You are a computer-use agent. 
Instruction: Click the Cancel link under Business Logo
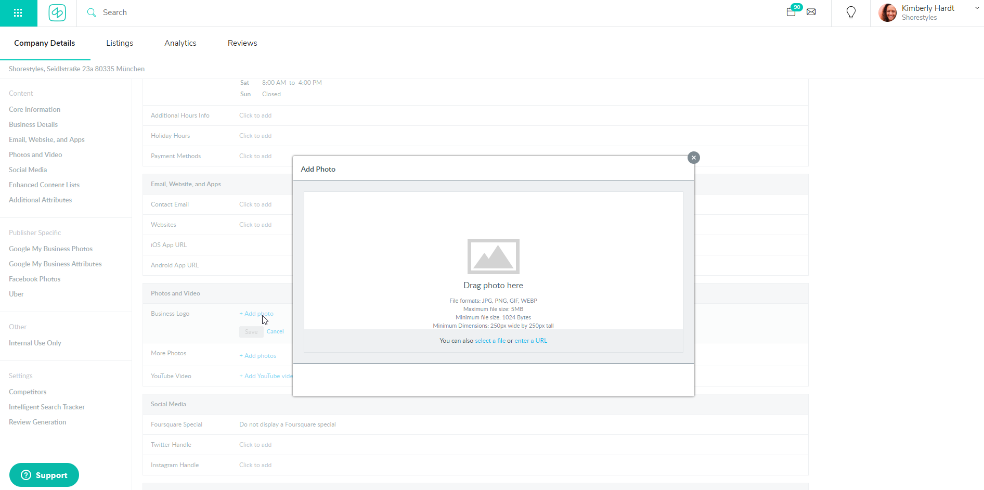(x=275, y=331)
